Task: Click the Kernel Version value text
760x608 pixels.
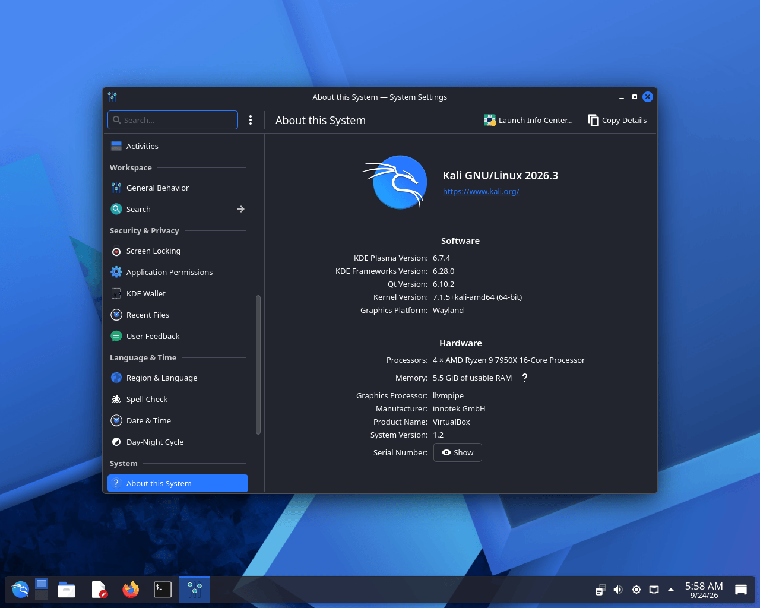Action: 477,297
